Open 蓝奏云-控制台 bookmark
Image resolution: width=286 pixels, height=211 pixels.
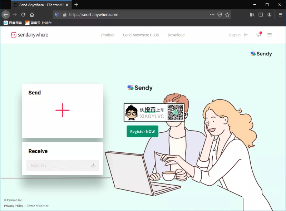(38, 23)
